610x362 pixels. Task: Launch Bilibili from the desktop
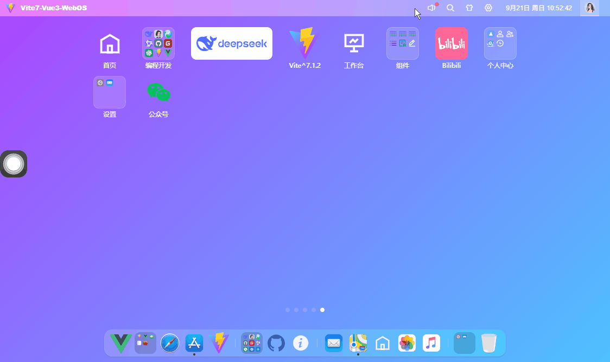coord(451,43)
